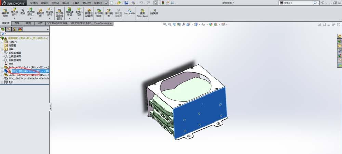Open the 智能扣件 (Smart Fasteners) tool
The width and height of the screenshot is (342, 154).
(x=40, y=13)
